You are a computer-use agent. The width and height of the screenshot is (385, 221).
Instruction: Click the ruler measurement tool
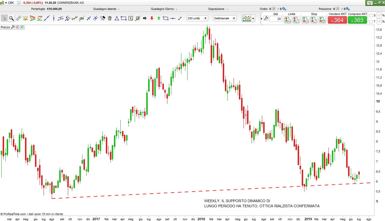pyautogui.click(x=18, y=18)
